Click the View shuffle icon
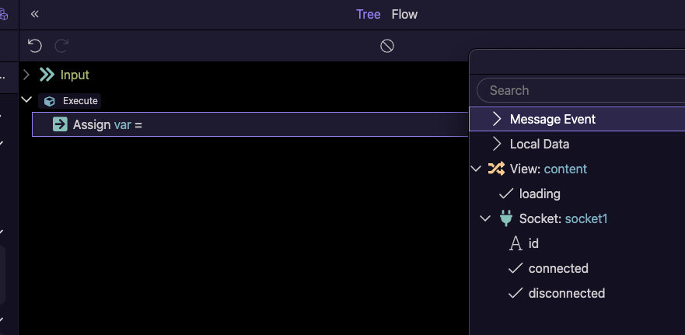Screen dimensions: 685x335 click(496, 169)
